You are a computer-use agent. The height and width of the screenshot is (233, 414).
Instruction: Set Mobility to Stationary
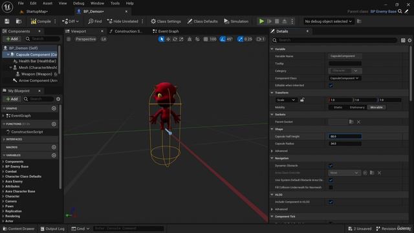[357, 107]
